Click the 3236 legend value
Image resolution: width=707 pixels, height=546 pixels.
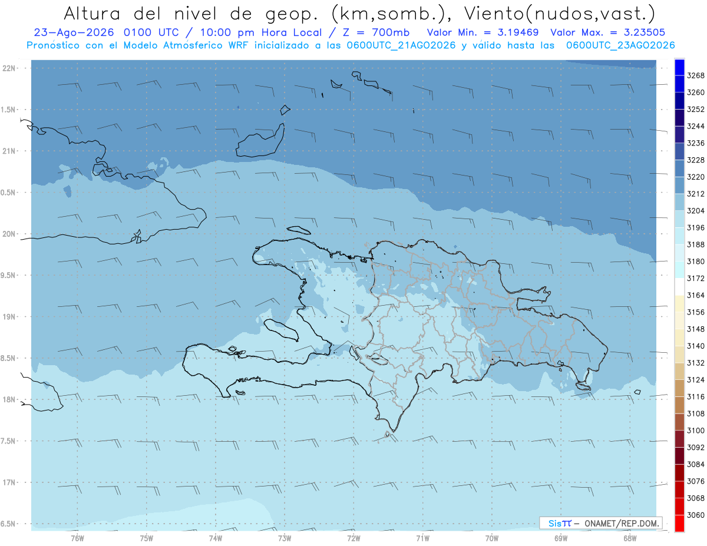696,143
